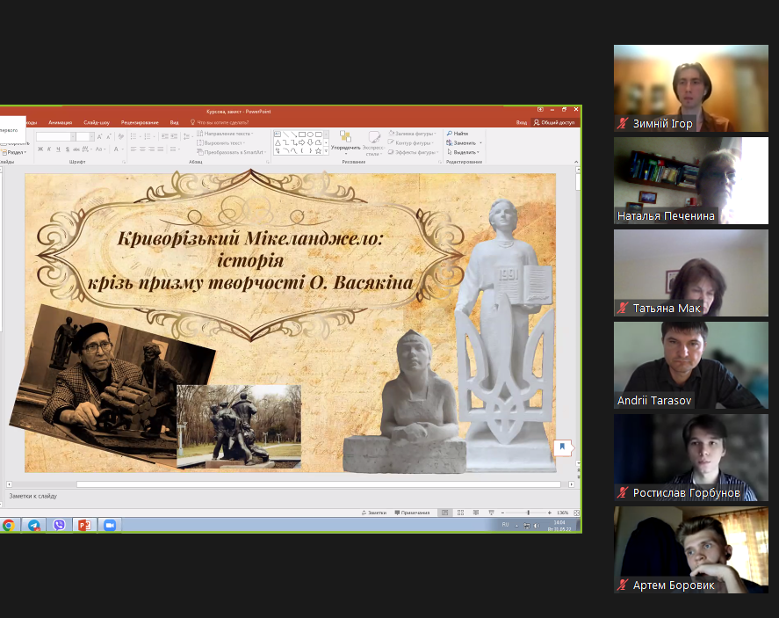Open Telegram from the taskbar
The width and height of the screenshot is (779, 618).
pyautogui.click(x=34, y=525)
